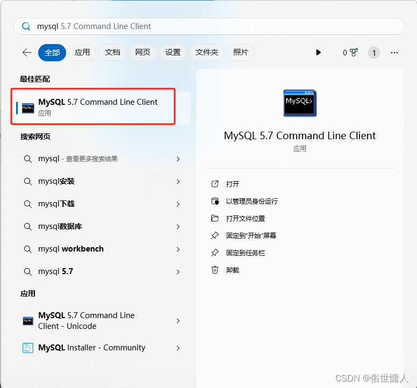Click the shield icon for 以管理员身份运行
417x388 pixels.
[215, 201]
